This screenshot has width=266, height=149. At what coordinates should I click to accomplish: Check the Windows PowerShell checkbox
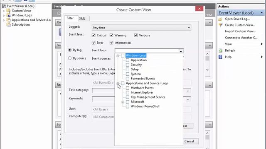click(128, 106)
